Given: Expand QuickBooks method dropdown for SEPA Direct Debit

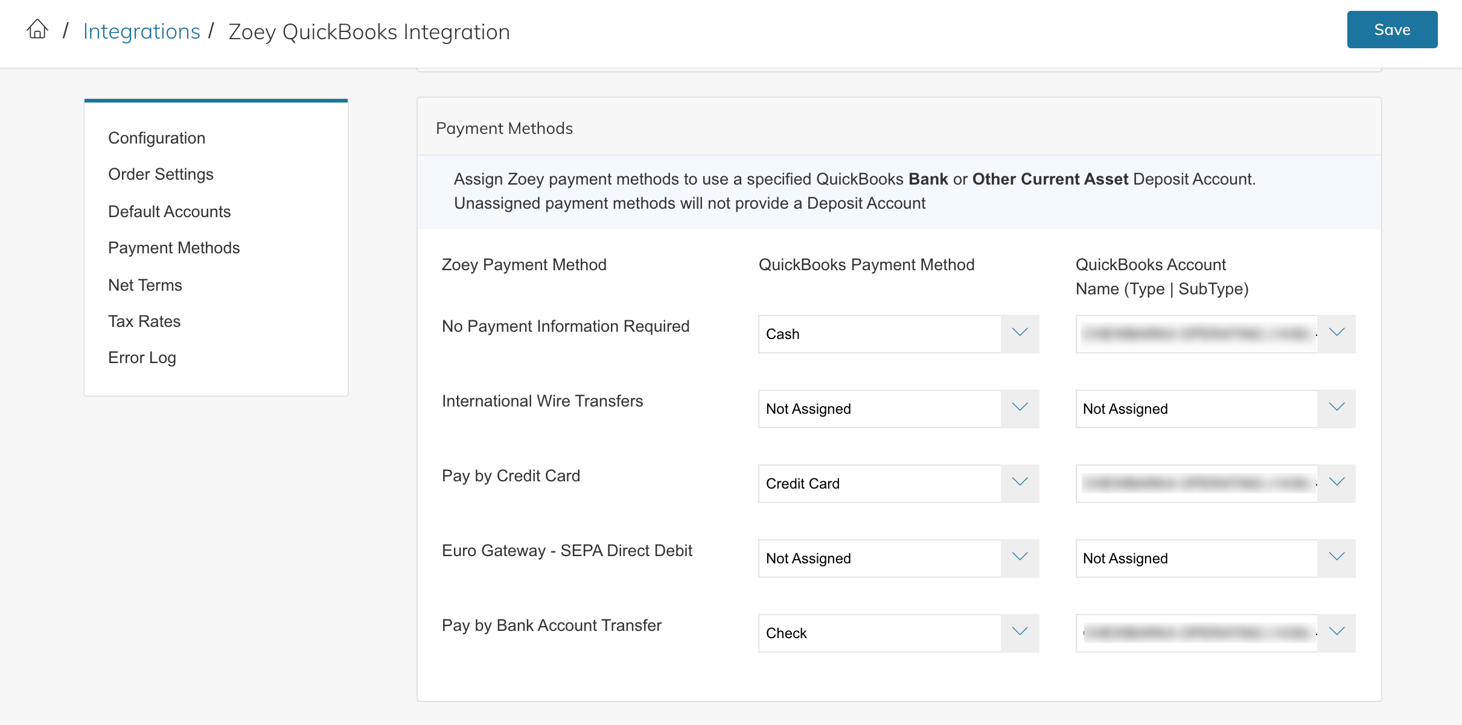Looking at the screenshot, I should (x=898, y=558).
